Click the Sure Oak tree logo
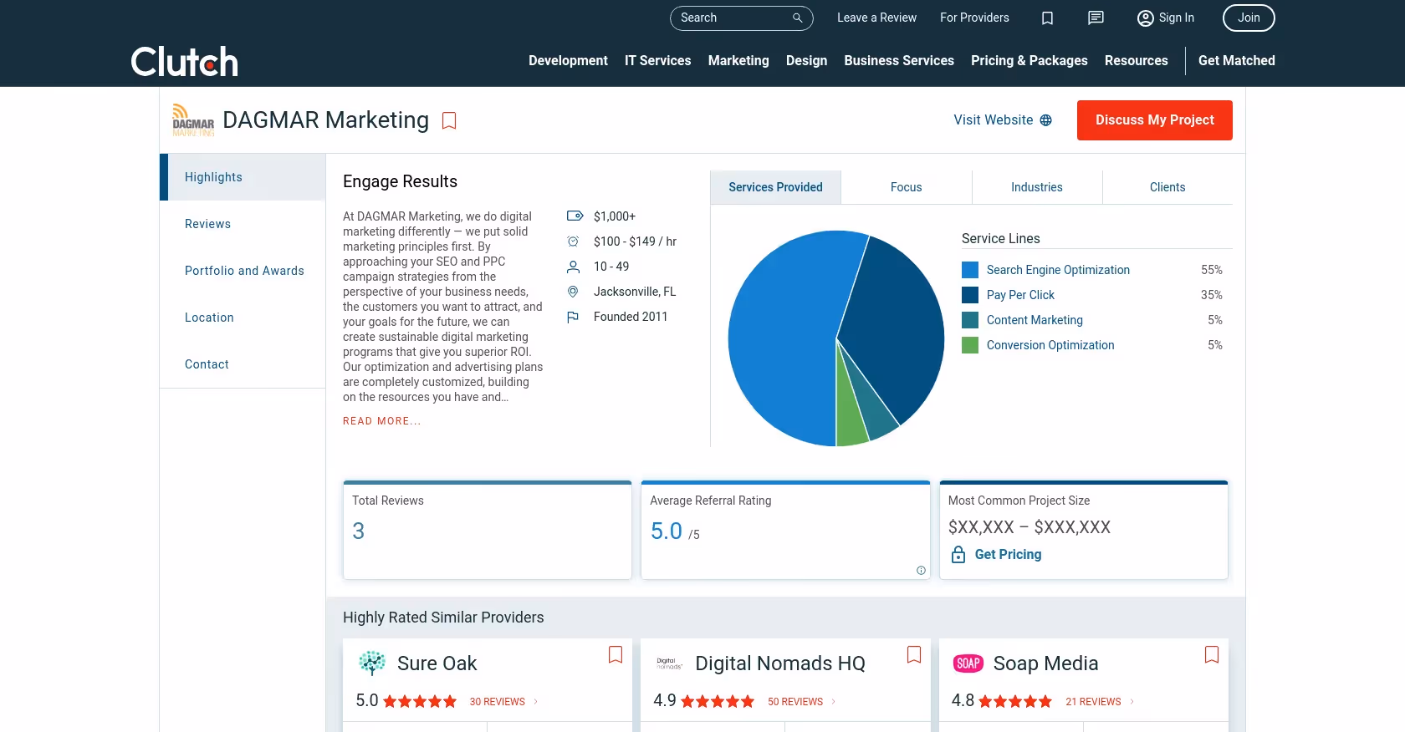Screen dimensions: 1405x732 372,663
